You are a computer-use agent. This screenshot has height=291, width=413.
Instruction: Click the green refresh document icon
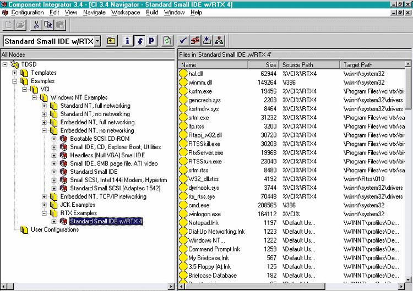coord(167,41)
